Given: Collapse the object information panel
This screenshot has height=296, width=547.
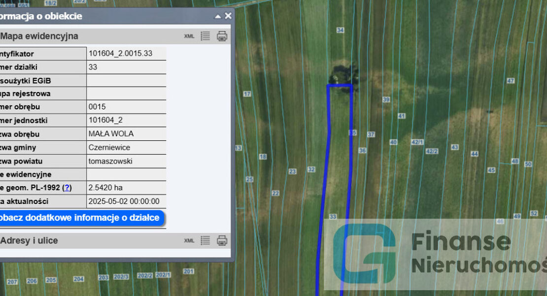Looking at the screenshot, I should (x=218, y=16).
